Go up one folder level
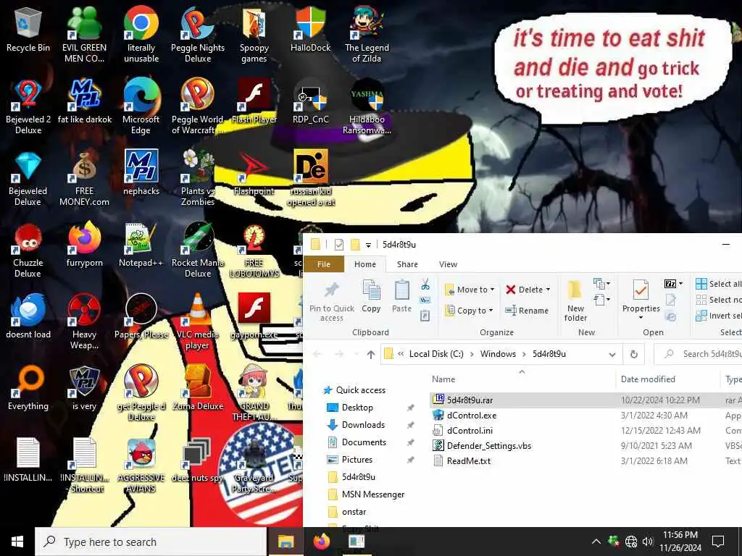 (370, 354)
